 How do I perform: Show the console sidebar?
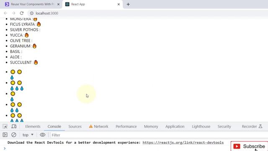[5, 135]
